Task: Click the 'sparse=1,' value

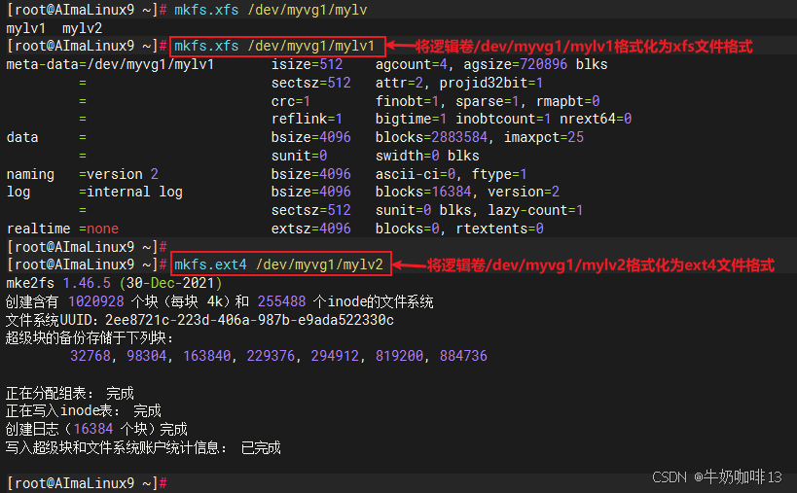Action: pyautogui.click(x=491, y=101)
